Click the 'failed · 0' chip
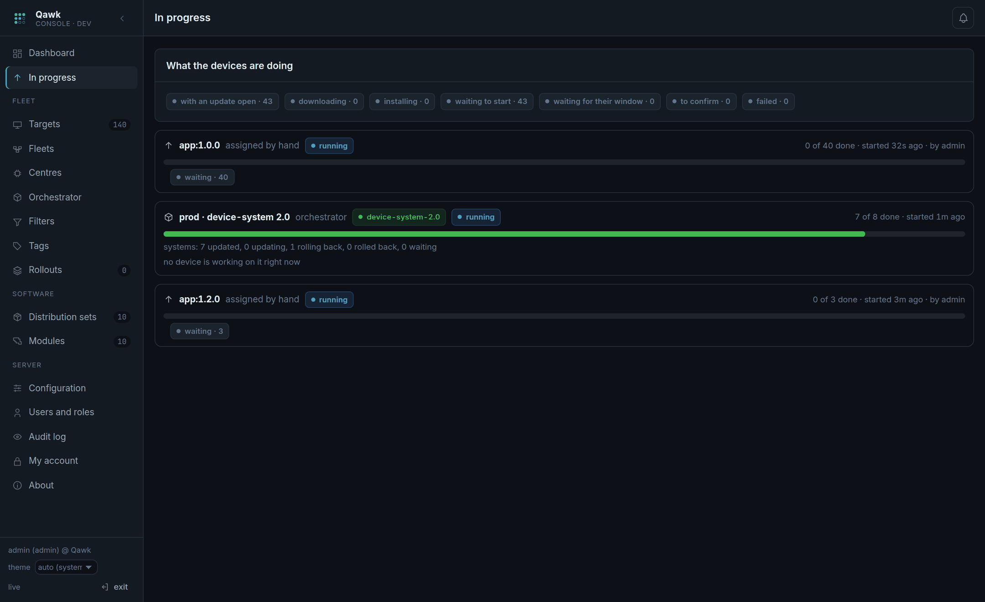The width and height of the screenshot is (985, 602). pyautogui.click(x=768, y=101)
